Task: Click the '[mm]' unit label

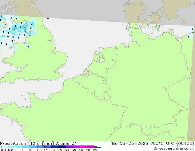Action: click(48, 144)
